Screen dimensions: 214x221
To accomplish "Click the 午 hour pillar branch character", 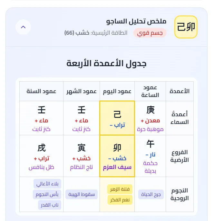I will 151,144.
